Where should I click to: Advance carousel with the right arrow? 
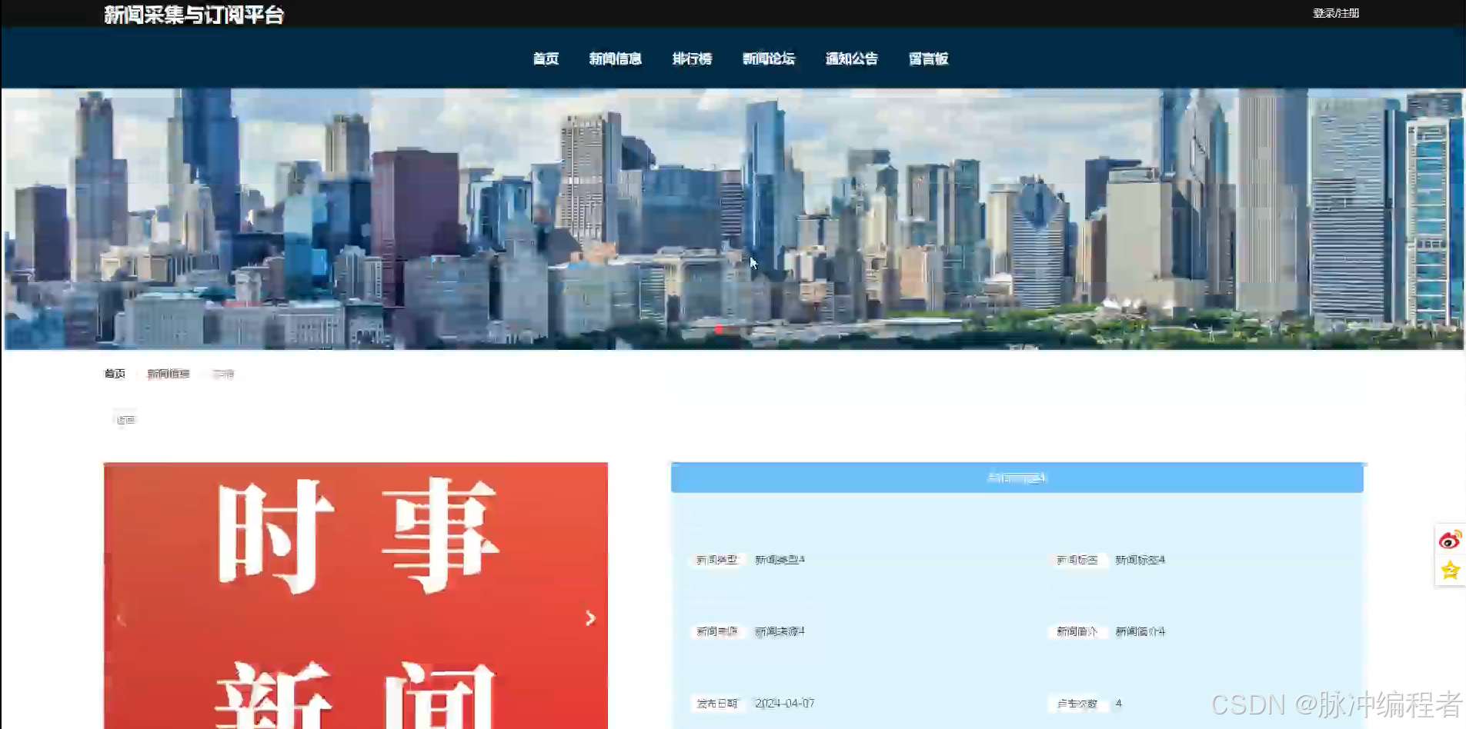pos(590,618)
